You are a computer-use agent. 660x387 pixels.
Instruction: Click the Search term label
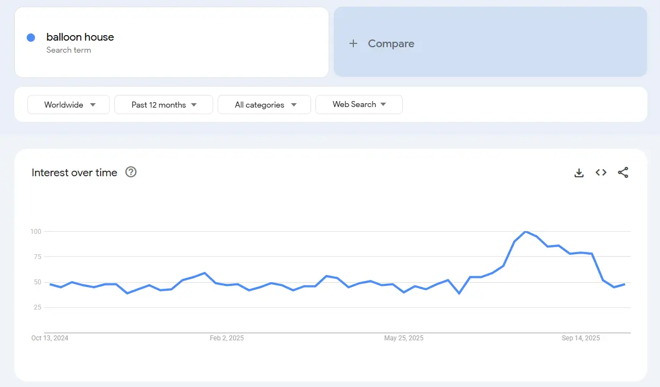69,50
